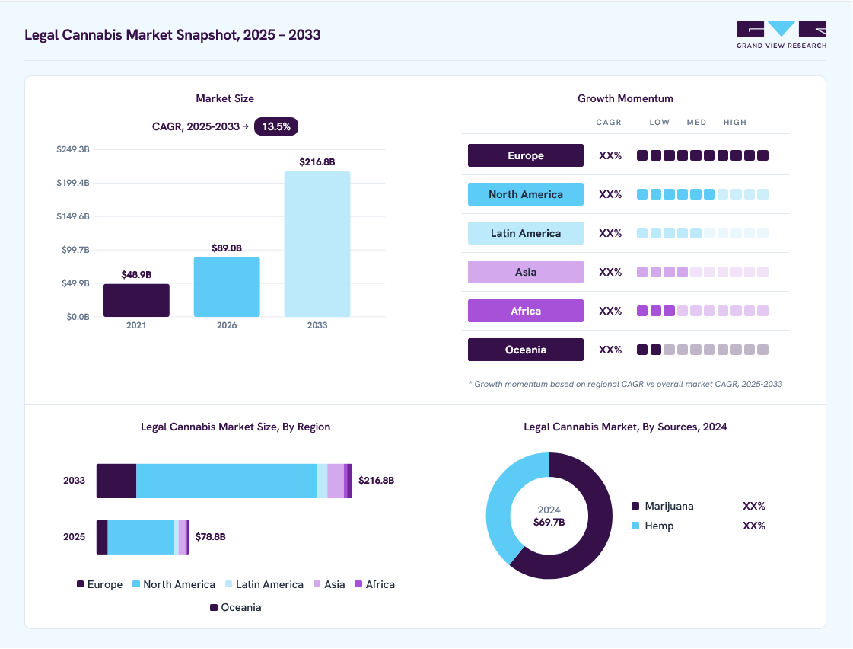Click the Europe legend swatch
Image resolution: width=853 pixels, height=649 pixels.
[80, 584]
